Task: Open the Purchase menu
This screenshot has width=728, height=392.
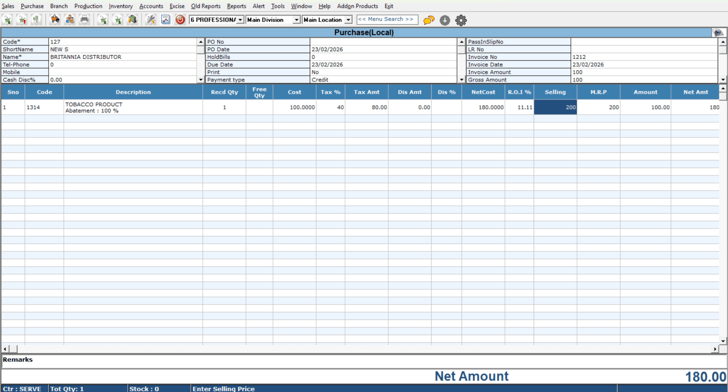Action: pyautogui.click(x=32, y=6)
